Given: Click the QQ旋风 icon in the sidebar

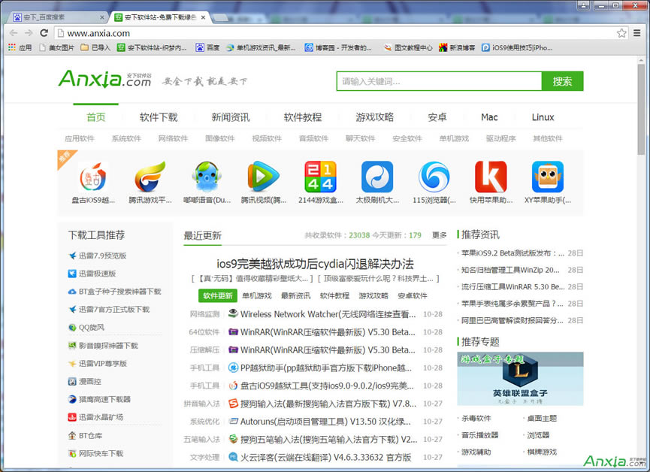Looking at the screenshot, I should (x=85, y=328).
